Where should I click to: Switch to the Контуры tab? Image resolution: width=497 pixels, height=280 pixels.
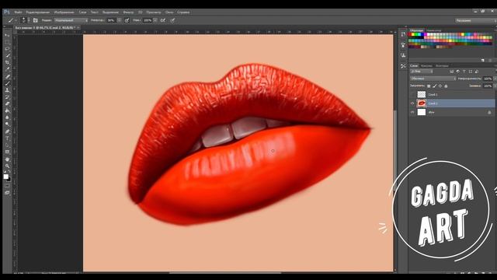tap(442, 65)
